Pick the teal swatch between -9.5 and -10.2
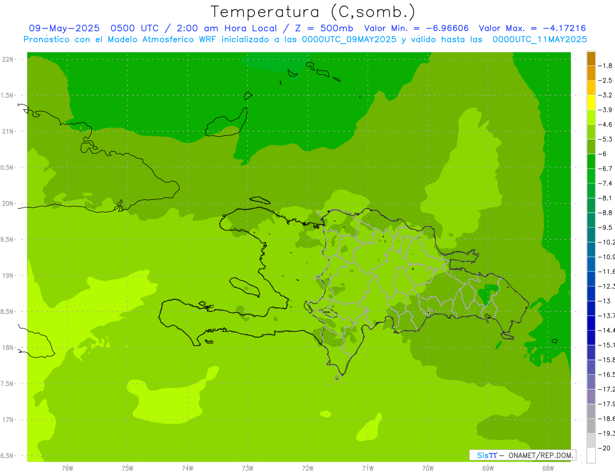The image size is (615, 475). [x=591, y=235]
